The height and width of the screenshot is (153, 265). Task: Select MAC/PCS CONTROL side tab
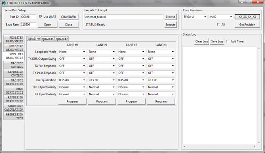[x=14, y=65]
